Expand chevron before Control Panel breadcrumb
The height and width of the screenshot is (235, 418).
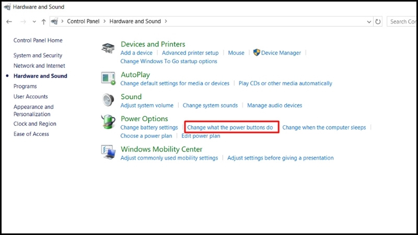(62, 21)
